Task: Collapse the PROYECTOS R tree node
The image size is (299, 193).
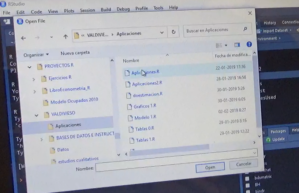Action: click(x=29, y=67)
